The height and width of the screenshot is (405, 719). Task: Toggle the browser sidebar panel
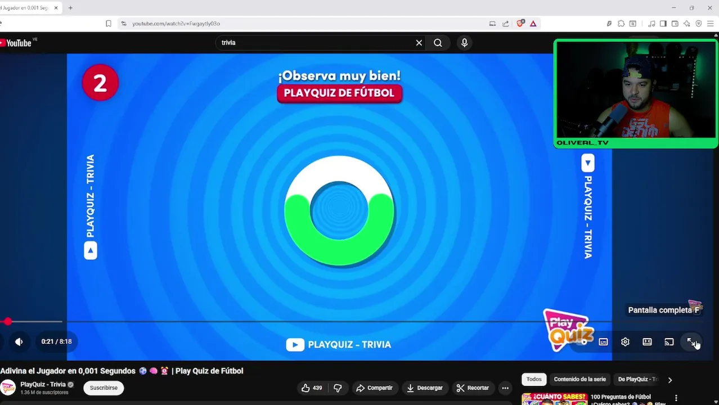663,24
